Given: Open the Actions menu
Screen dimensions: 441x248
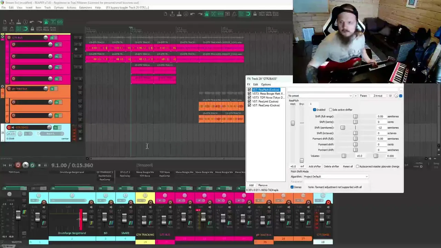Looking at the screenshot, I should pyautogui.click(x=71, y=8).
